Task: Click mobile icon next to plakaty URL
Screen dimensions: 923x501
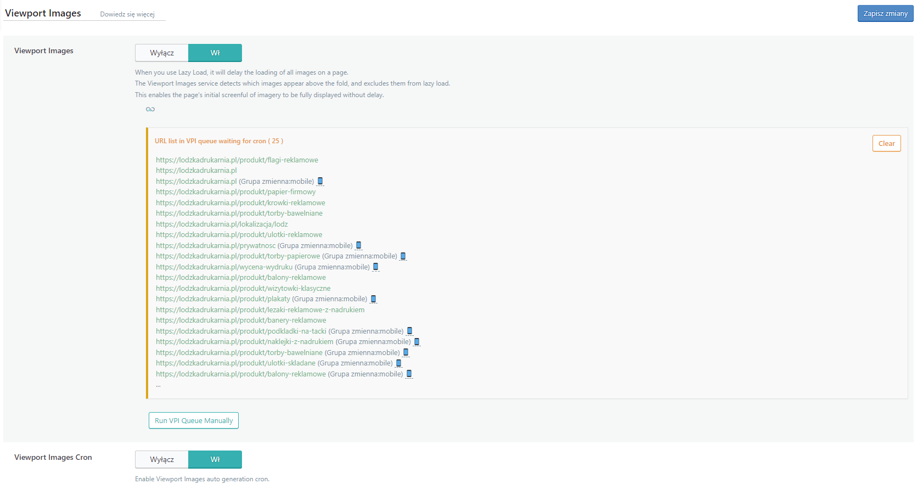Action: click(x=373, y=299)
